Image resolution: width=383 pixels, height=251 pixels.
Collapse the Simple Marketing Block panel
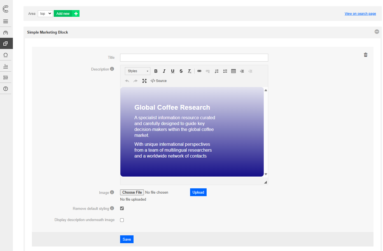[377, 32]
